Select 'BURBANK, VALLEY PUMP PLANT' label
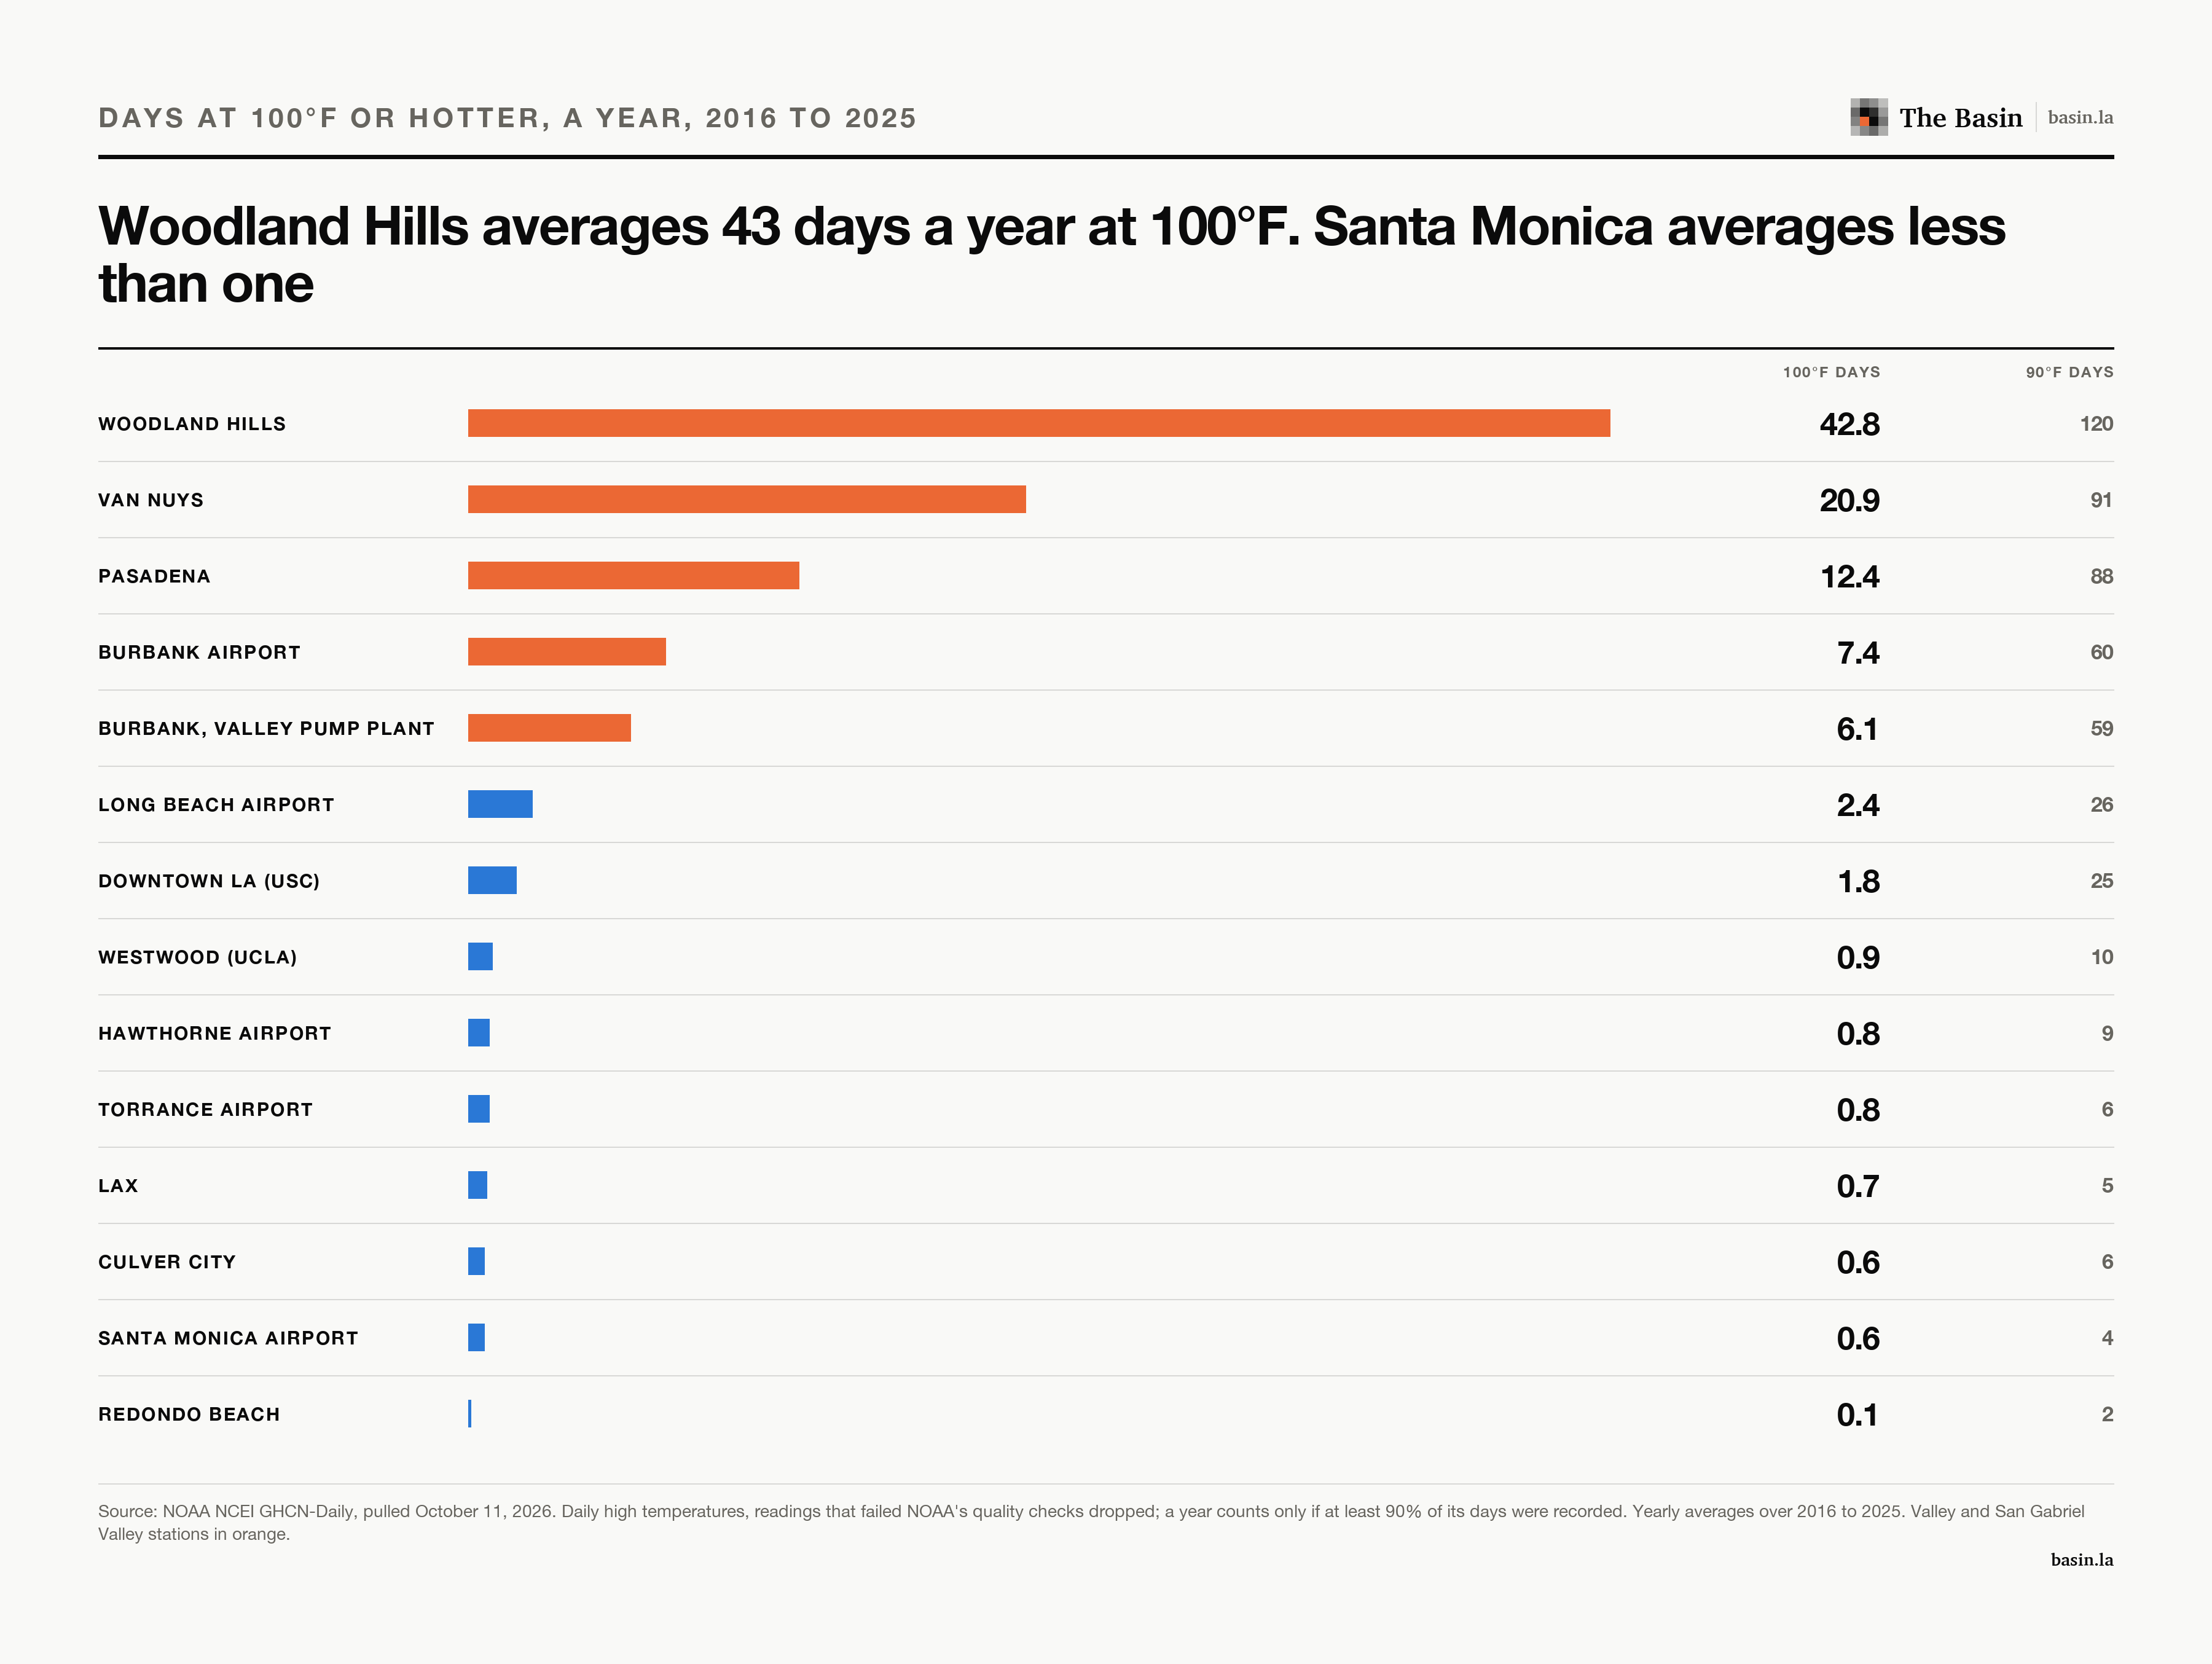The image size is (2212, 1664). tap(266, 728)
